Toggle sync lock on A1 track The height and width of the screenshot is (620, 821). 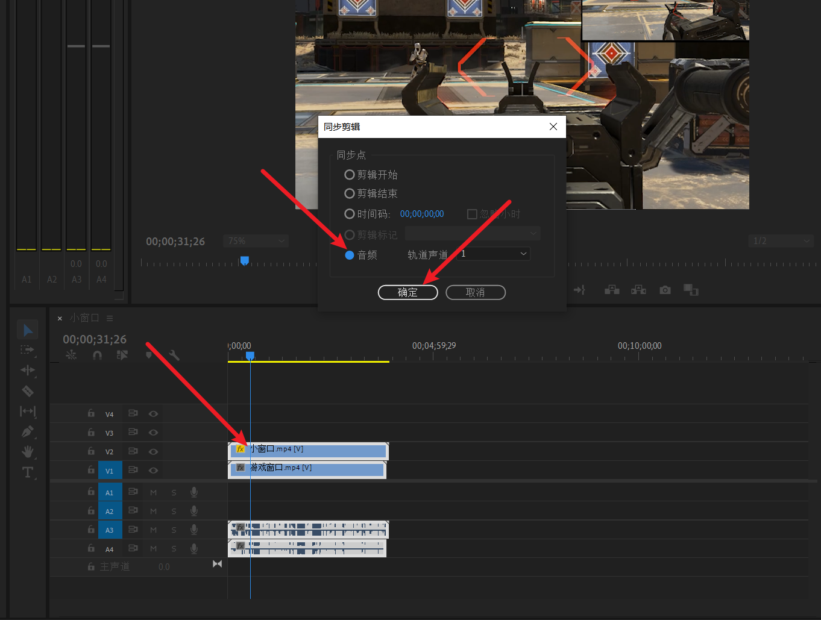click(133, 492)
